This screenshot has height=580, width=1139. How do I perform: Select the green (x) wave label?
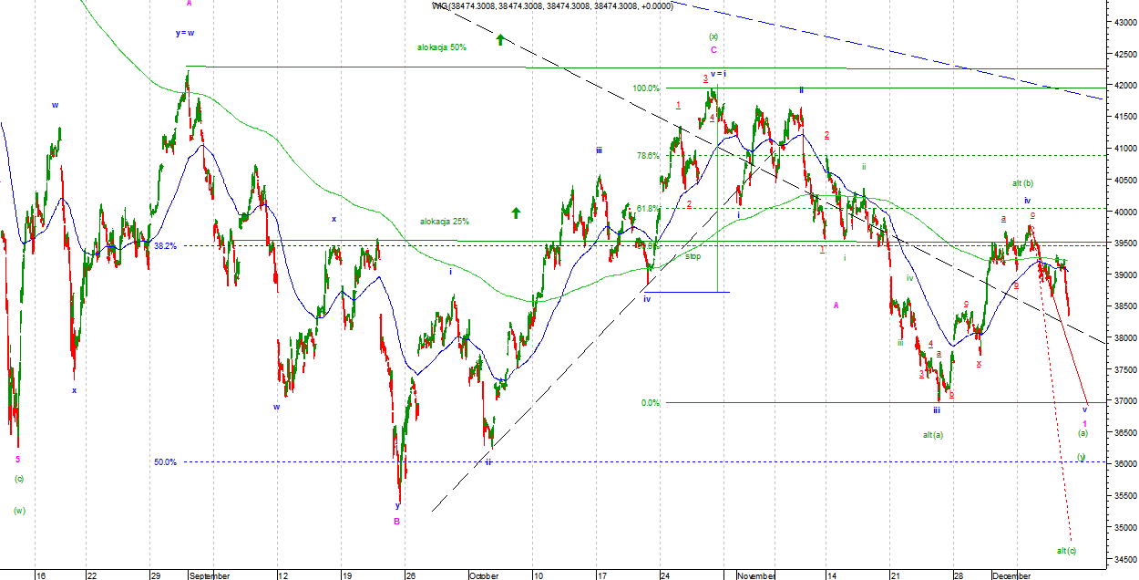pos(713,36)
